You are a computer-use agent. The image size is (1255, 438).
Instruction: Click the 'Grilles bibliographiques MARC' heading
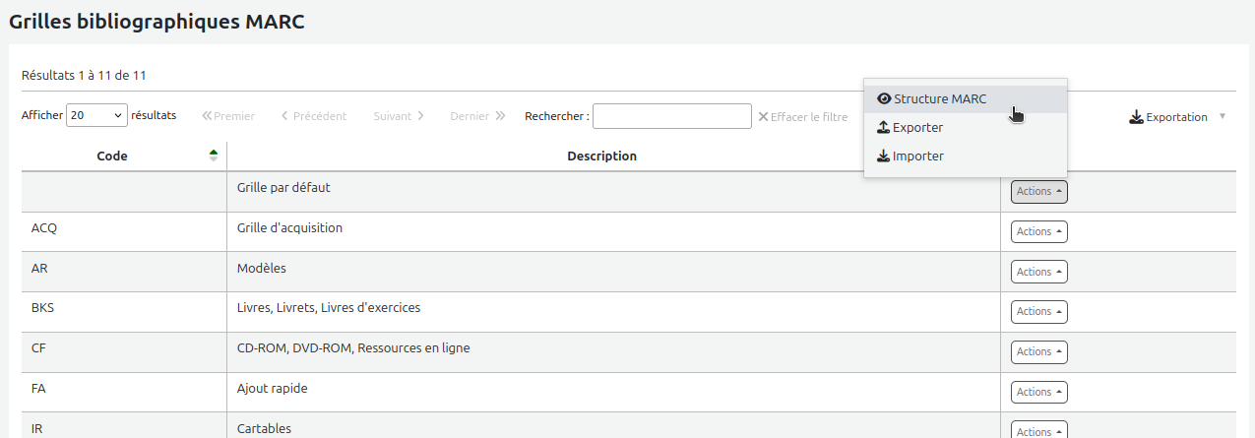click(x=157, y=21)
